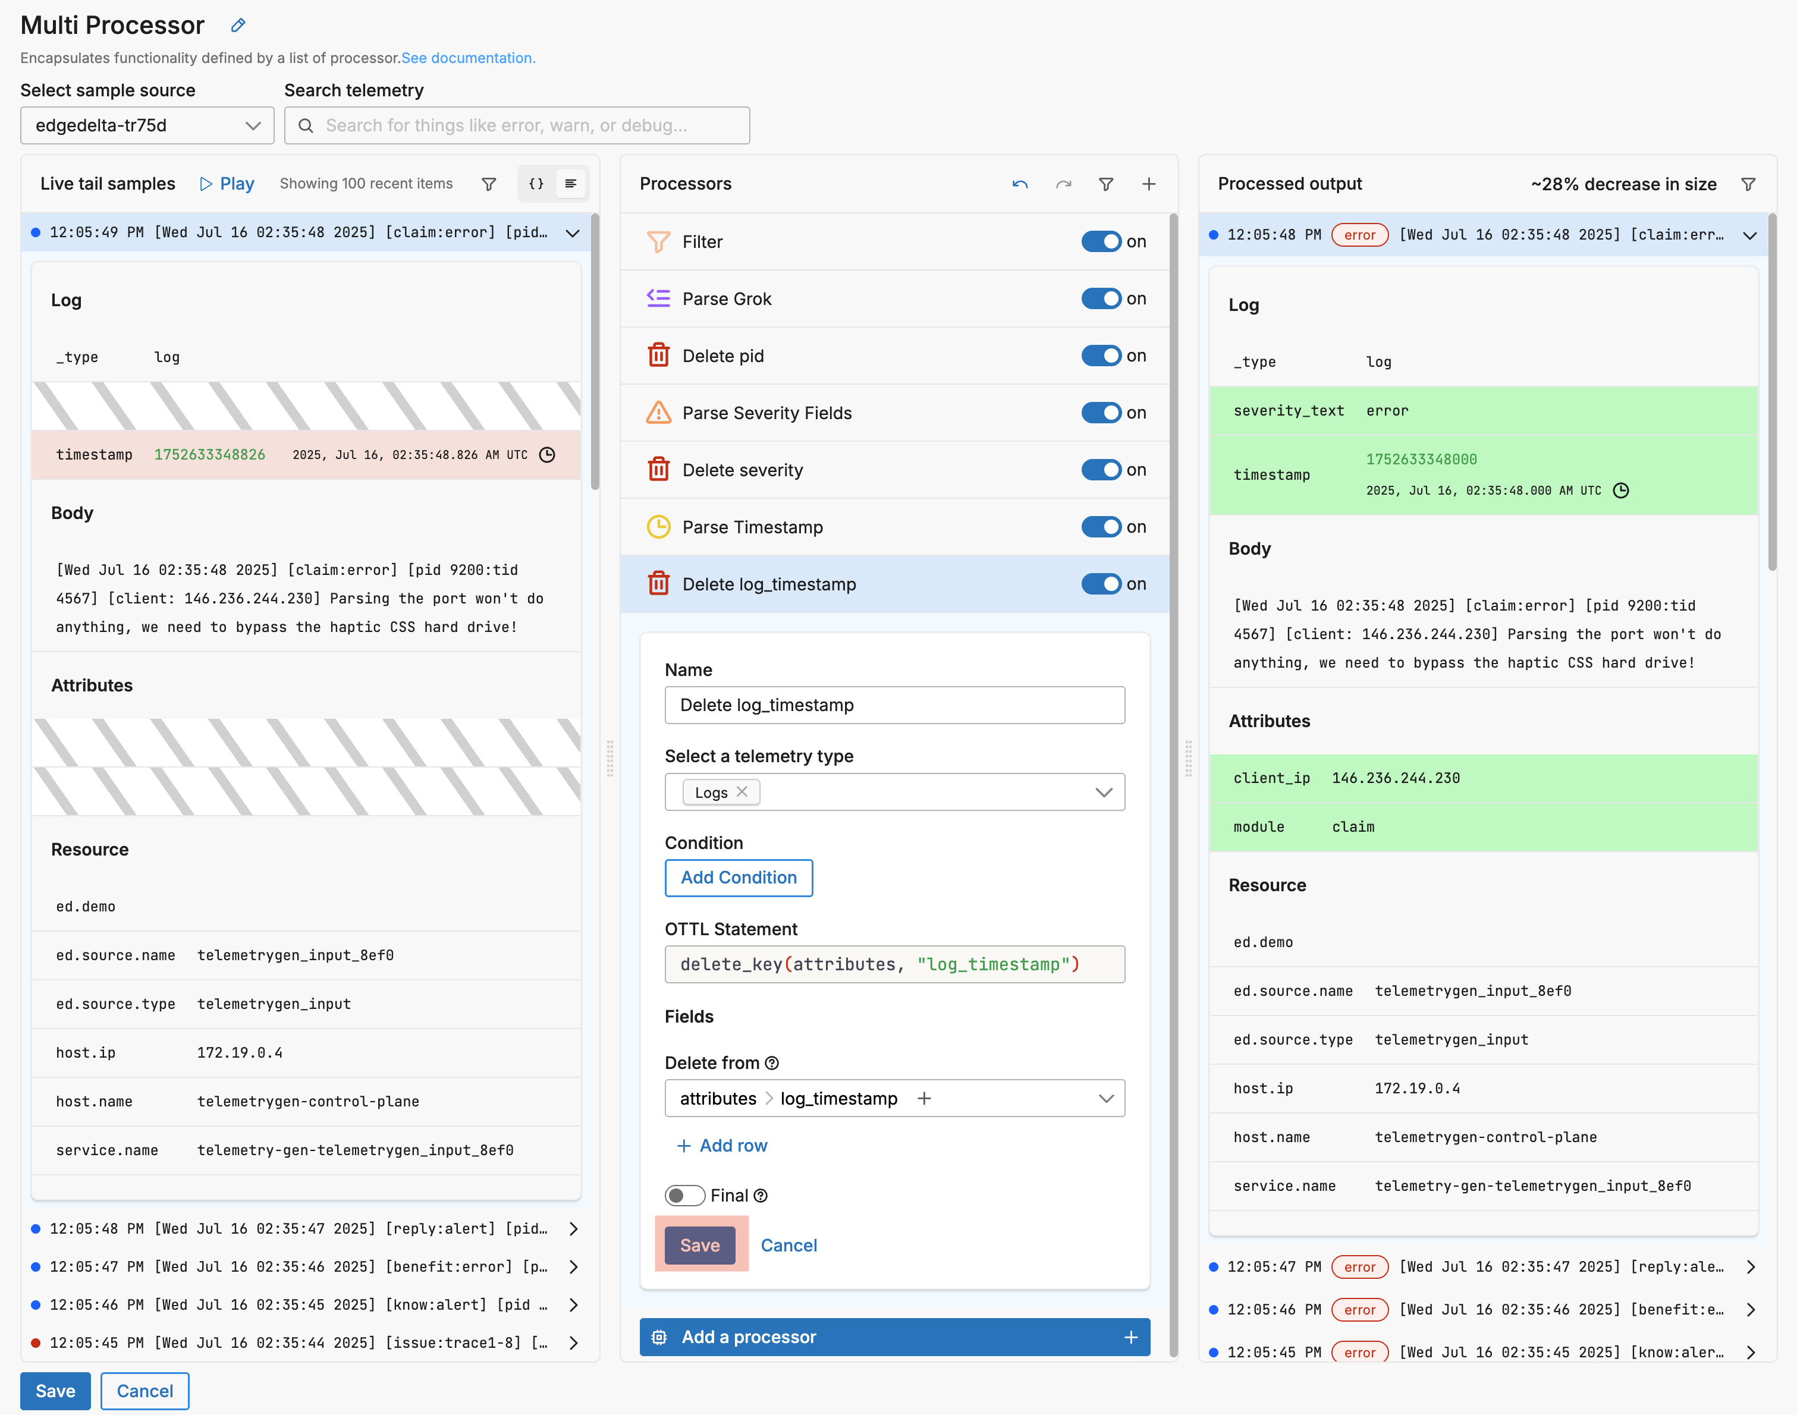Open the Delete from field dropdown

pyautogui.click(x=1106, y=1099)
